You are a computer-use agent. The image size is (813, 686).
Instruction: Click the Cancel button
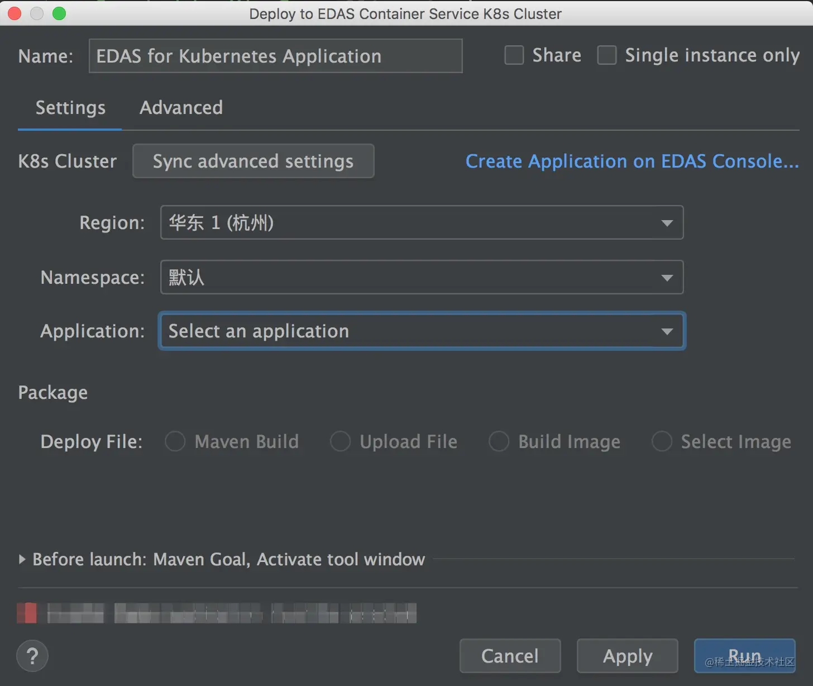[510, 656]
